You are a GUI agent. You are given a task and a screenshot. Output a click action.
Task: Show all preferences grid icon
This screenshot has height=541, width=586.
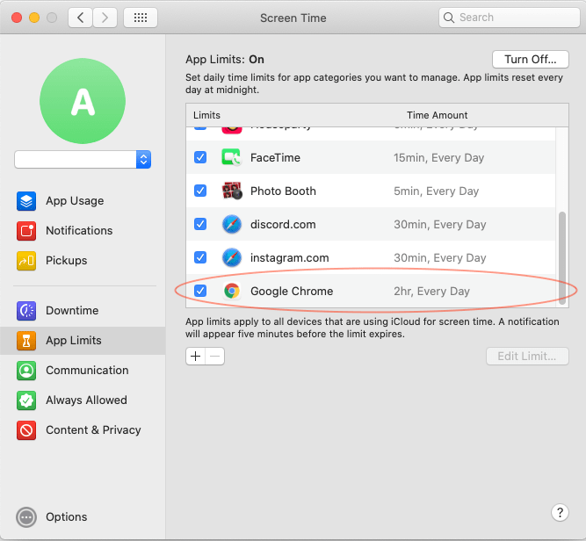coord(141,18)
